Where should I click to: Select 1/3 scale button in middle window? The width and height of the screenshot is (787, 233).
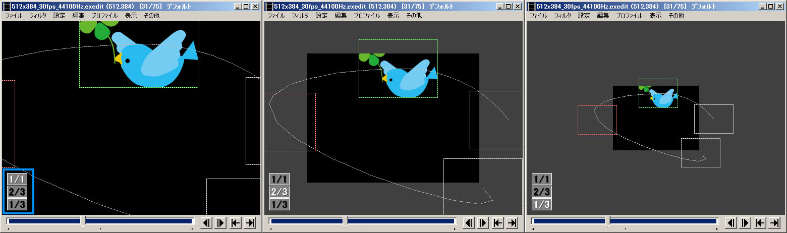tap(280, 204)
